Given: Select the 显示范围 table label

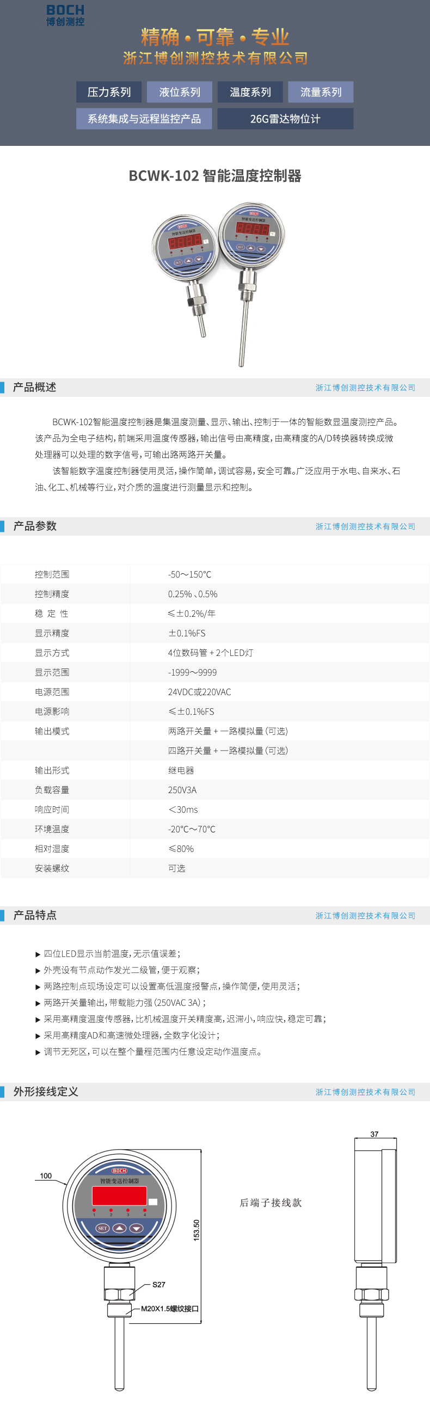Looking at the screenshot, I should (x=52, y=672).
